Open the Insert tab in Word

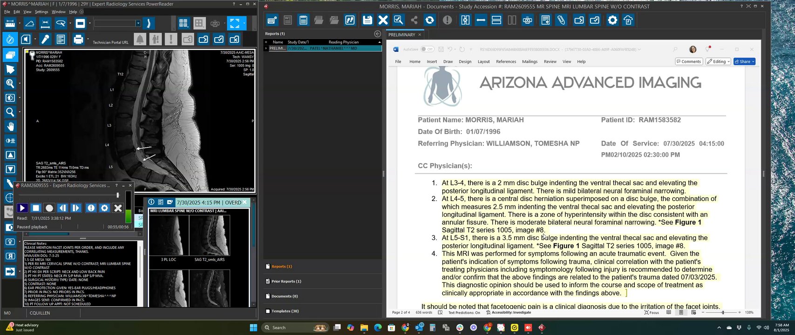(432, 61)
